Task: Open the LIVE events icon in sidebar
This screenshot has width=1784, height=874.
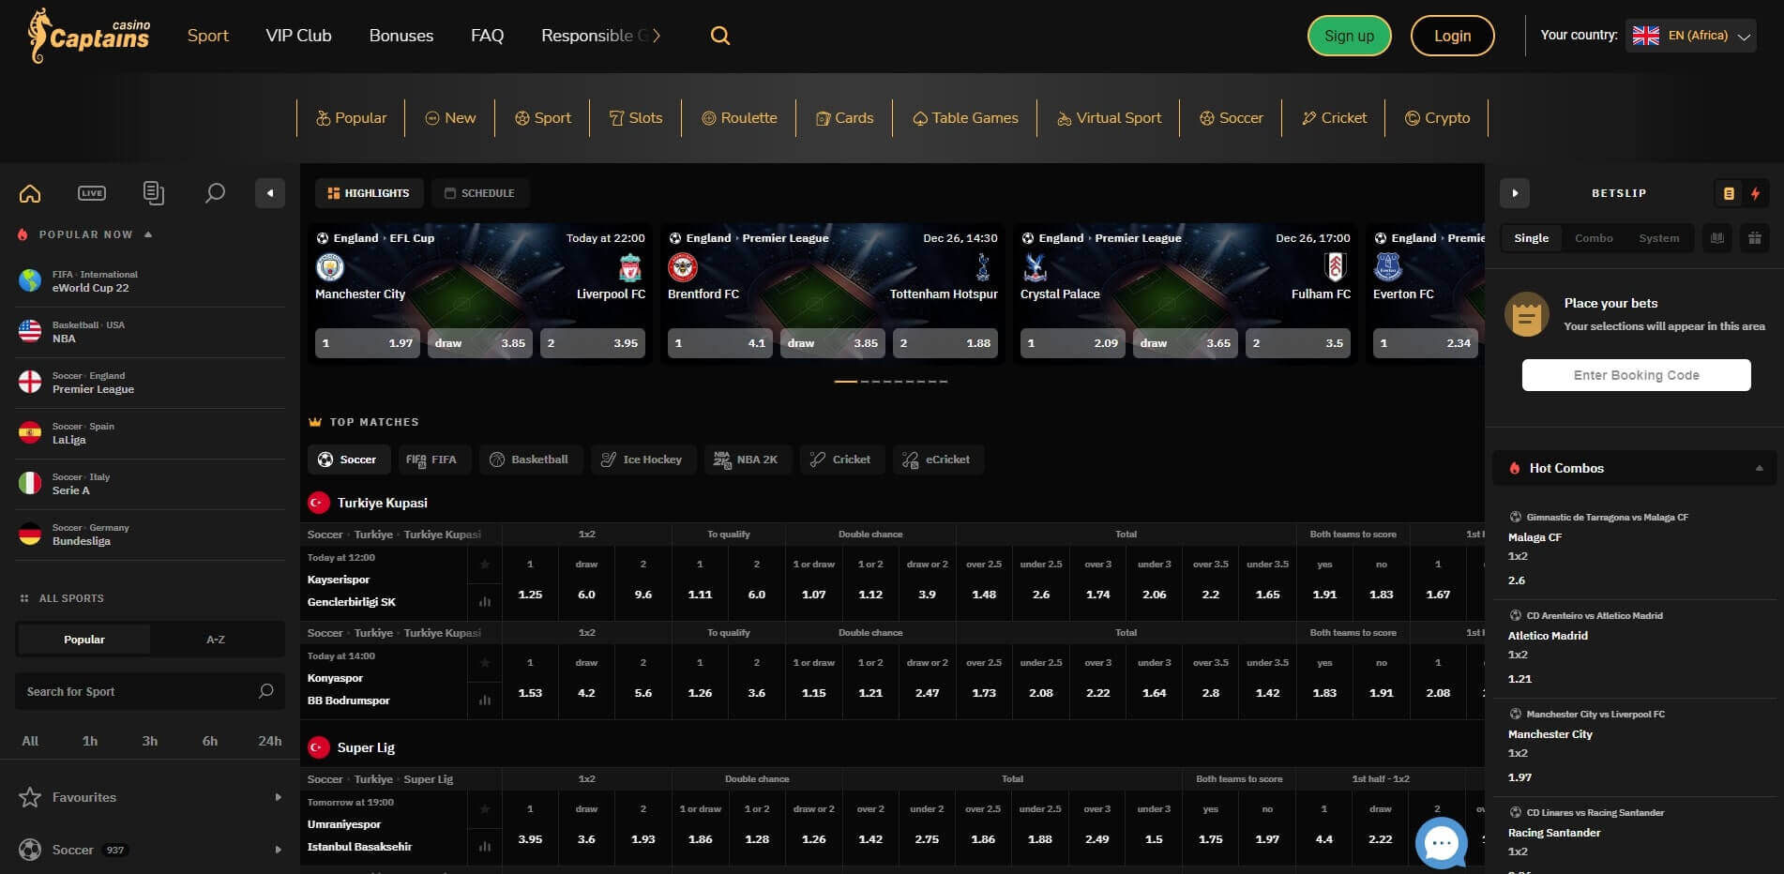Action: tap(92, 193)
